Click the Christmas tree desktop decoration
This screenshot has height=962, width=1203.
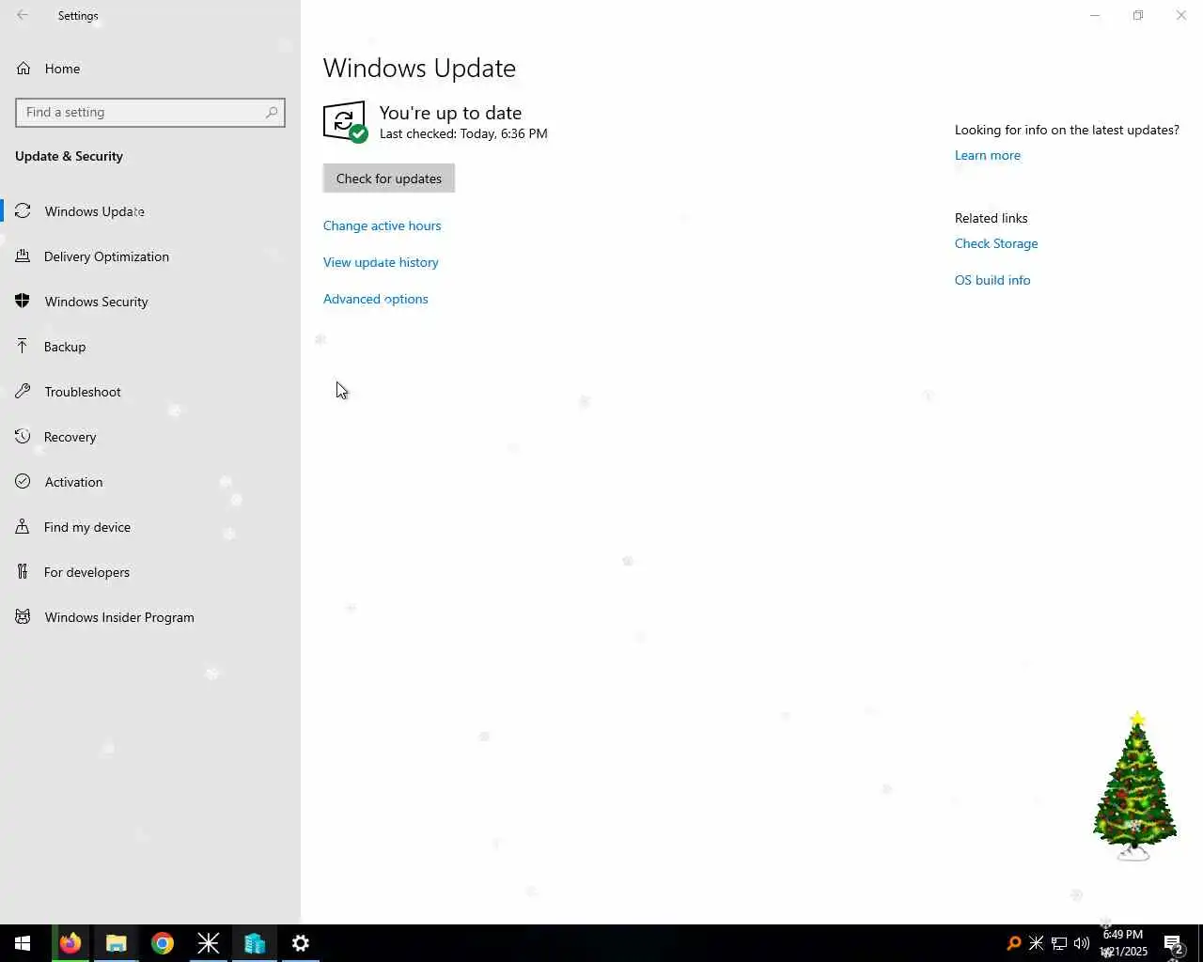[1135, 786]
